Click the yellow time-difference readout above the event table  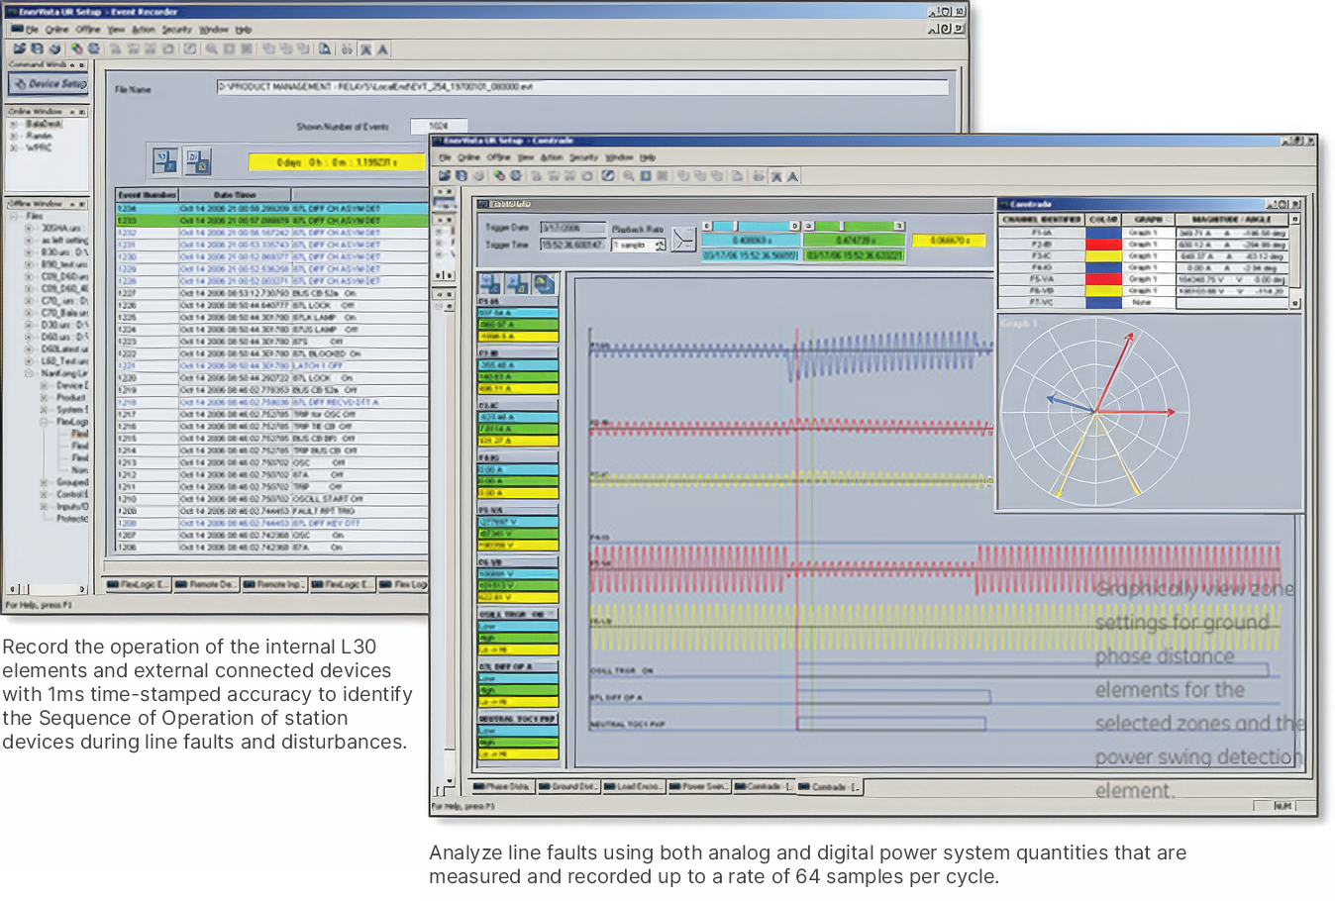pyautogui.click(x=337, y=161)
